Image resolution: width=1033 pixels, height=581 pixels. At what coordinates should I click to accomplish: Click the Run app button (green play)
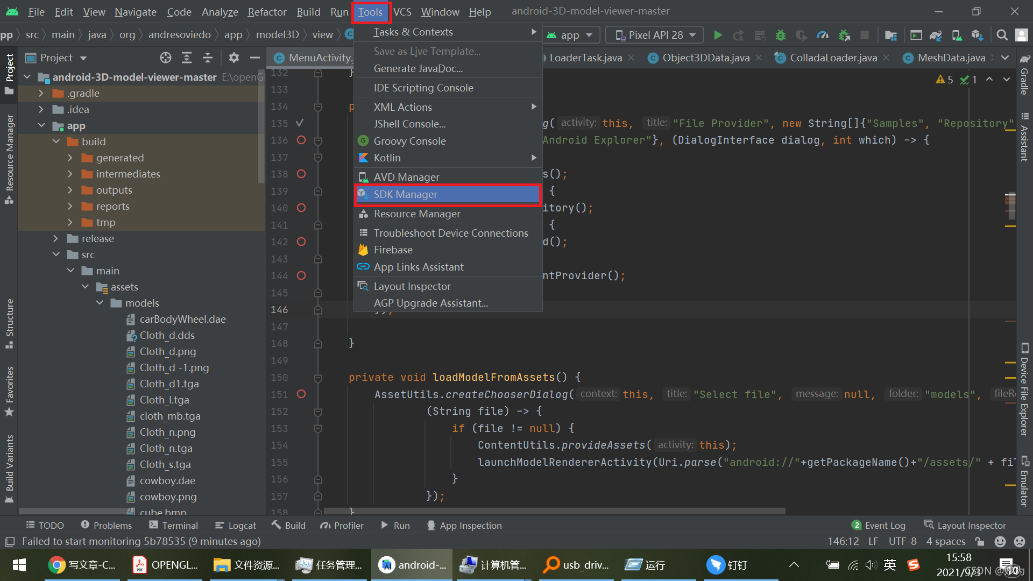point(718,35)
